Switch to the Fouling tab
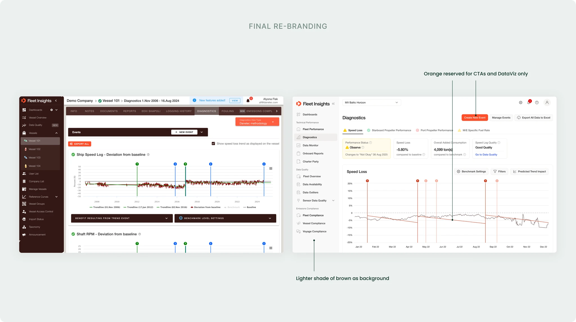Image resolution: width=576 pixels, height=322 pixels. click(228, 111)
